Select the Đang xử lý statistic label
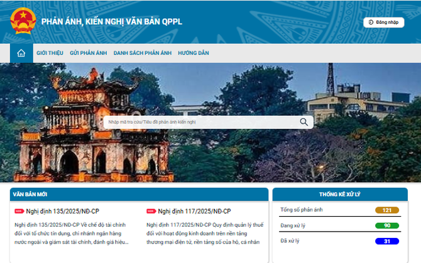This screenshot has width=421, height=263. [x=293, y=225]
